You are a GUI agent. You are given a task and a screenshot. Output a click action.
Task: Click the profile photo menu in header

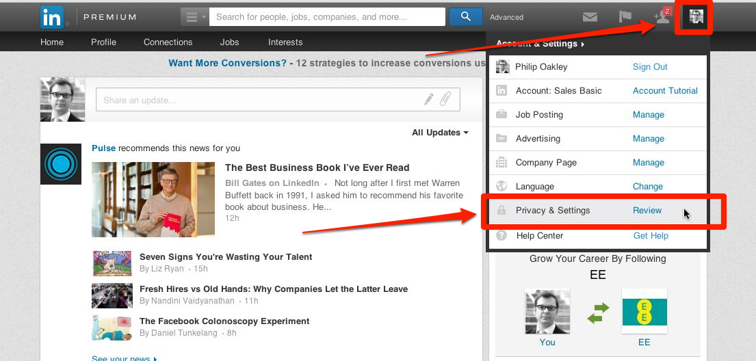pyautogui.click(x=696, y=17)
